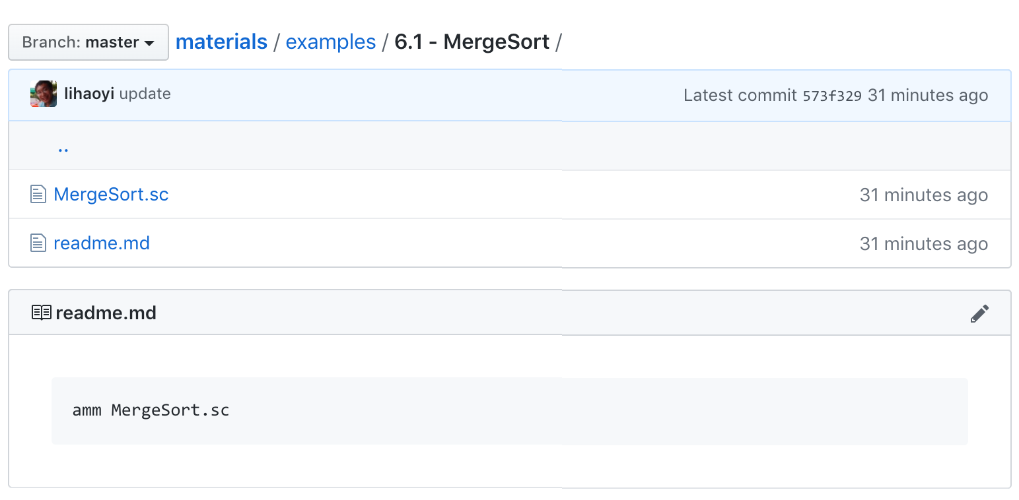Open the 'update' commit message
Viewport: 1019px width, 500px height.
[145, 94]
